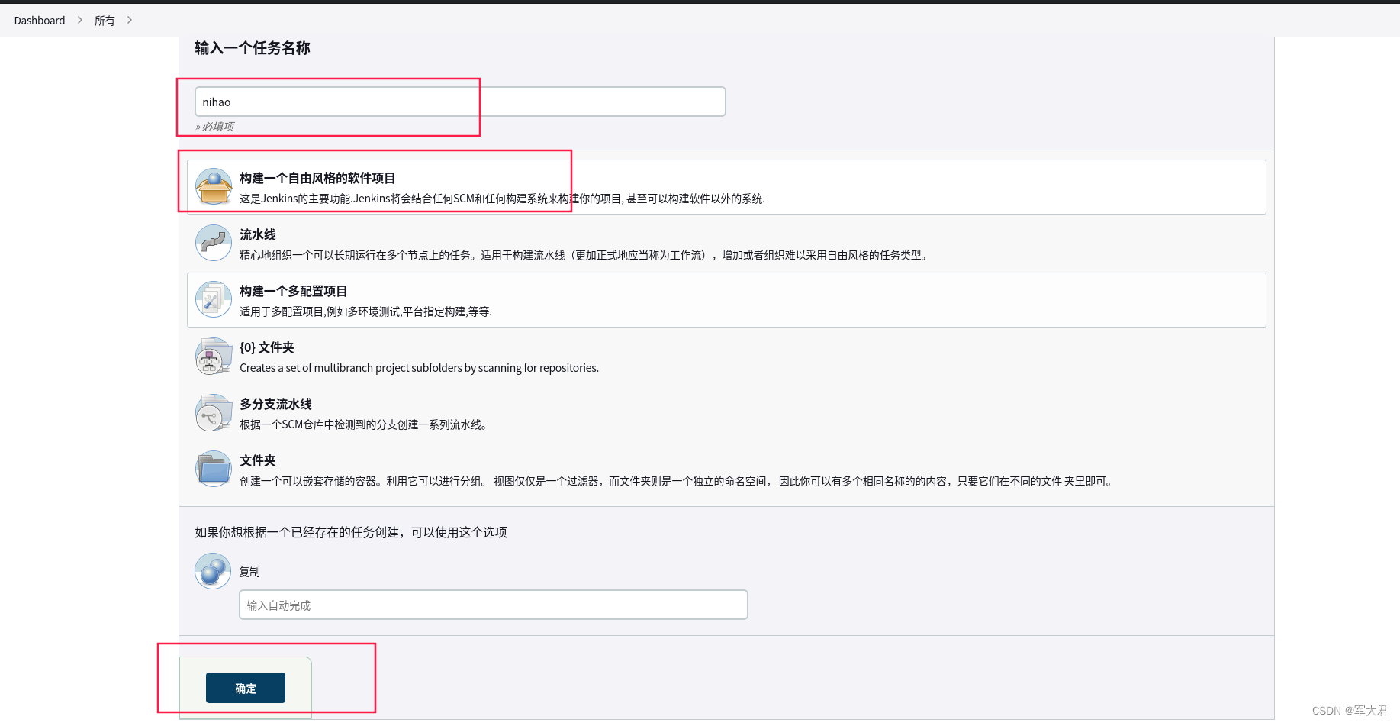Choose the 多分支流水线 title text
The image size is (1400, 723).
point(275,404)
